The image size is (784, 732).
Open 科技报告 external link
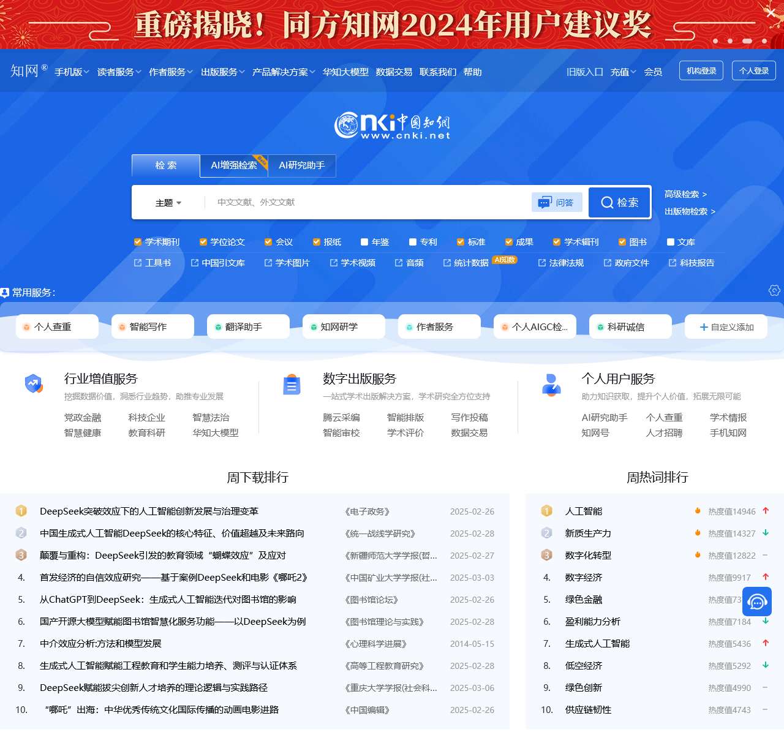point(692,263)
